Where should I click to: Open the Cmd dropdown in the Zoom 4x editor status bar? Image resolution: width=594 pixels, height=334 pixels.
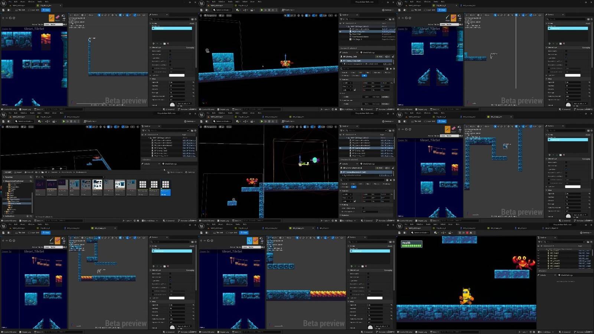[x=38, y=109]
